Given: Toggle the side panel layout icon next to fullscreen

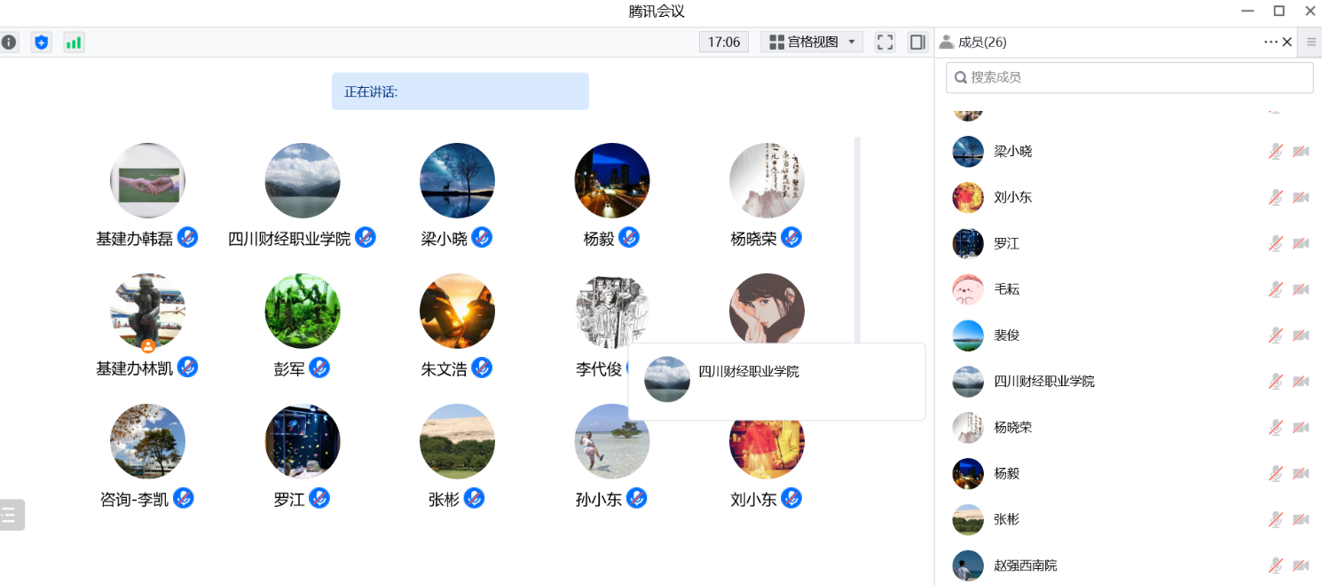Looking at the screenshot, I should pyautogui.click(x=917, y=42).
